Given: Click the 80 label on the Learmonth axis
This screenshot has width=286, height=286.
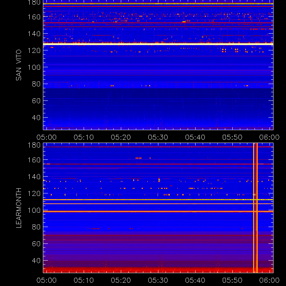Looking at the screenshot, I should tap(36, 227).
